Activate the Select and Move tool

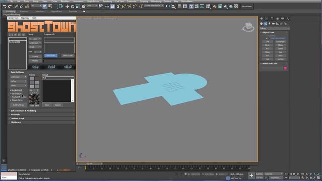pos(67,6)
